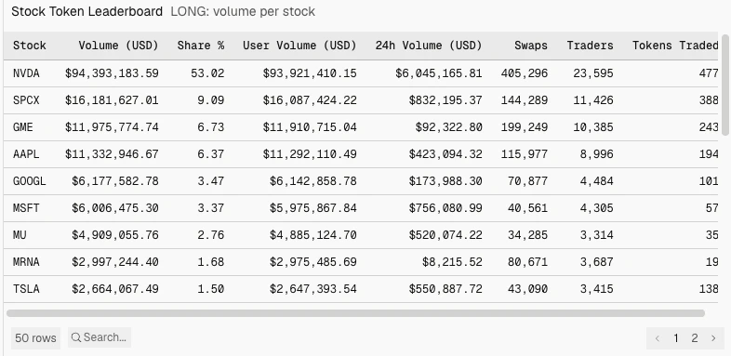The width and height of the screenshot is (731, 356).
Task: Go to the next page arrow
Action: point(713,338)
